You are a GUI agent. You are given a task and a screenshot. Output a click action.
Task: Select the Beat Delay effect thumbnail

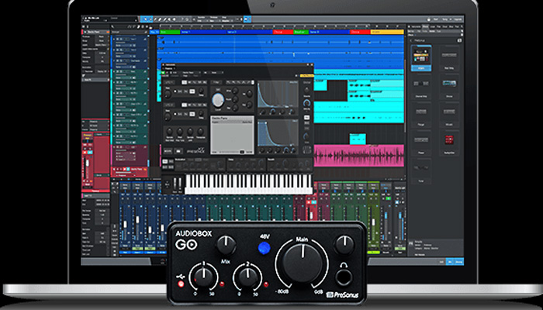[449, 58]
